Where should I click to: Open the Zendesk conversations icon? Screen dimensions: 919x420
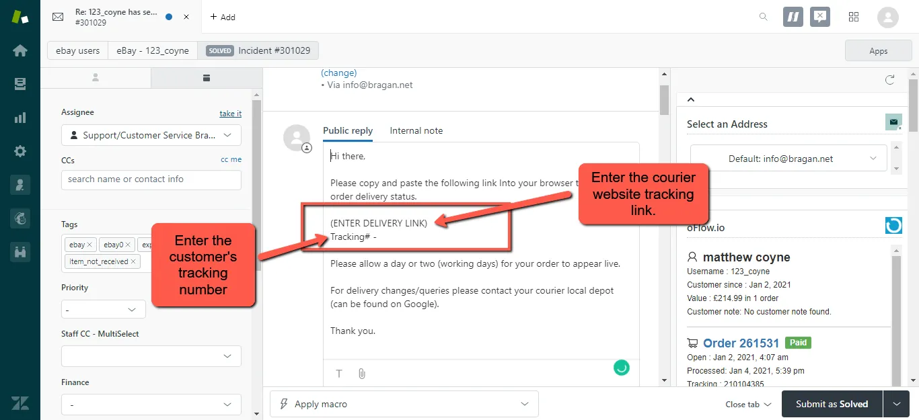(793, 17)
